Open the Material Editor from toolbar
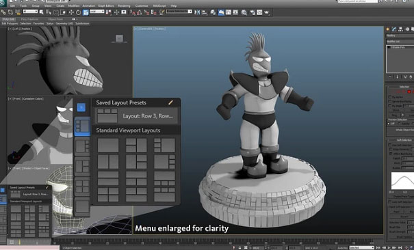This screenshot has height=250, width=414. [x=244, y=12]
